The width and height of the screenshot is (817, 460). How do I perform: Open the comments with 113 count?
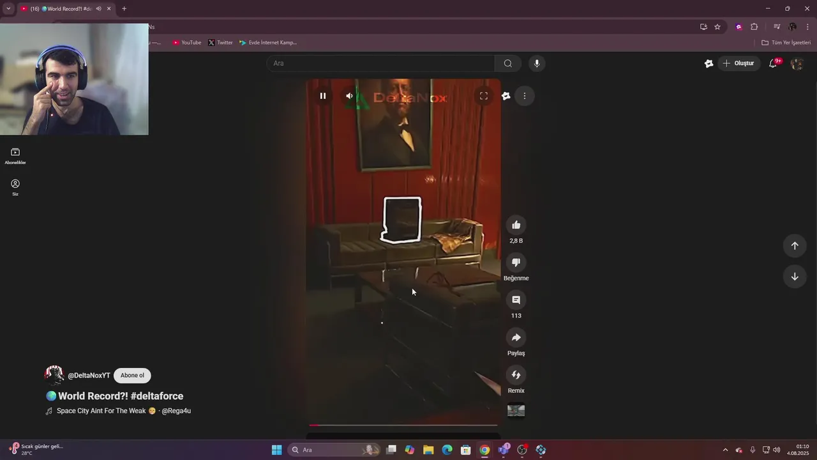click(516, 300)
